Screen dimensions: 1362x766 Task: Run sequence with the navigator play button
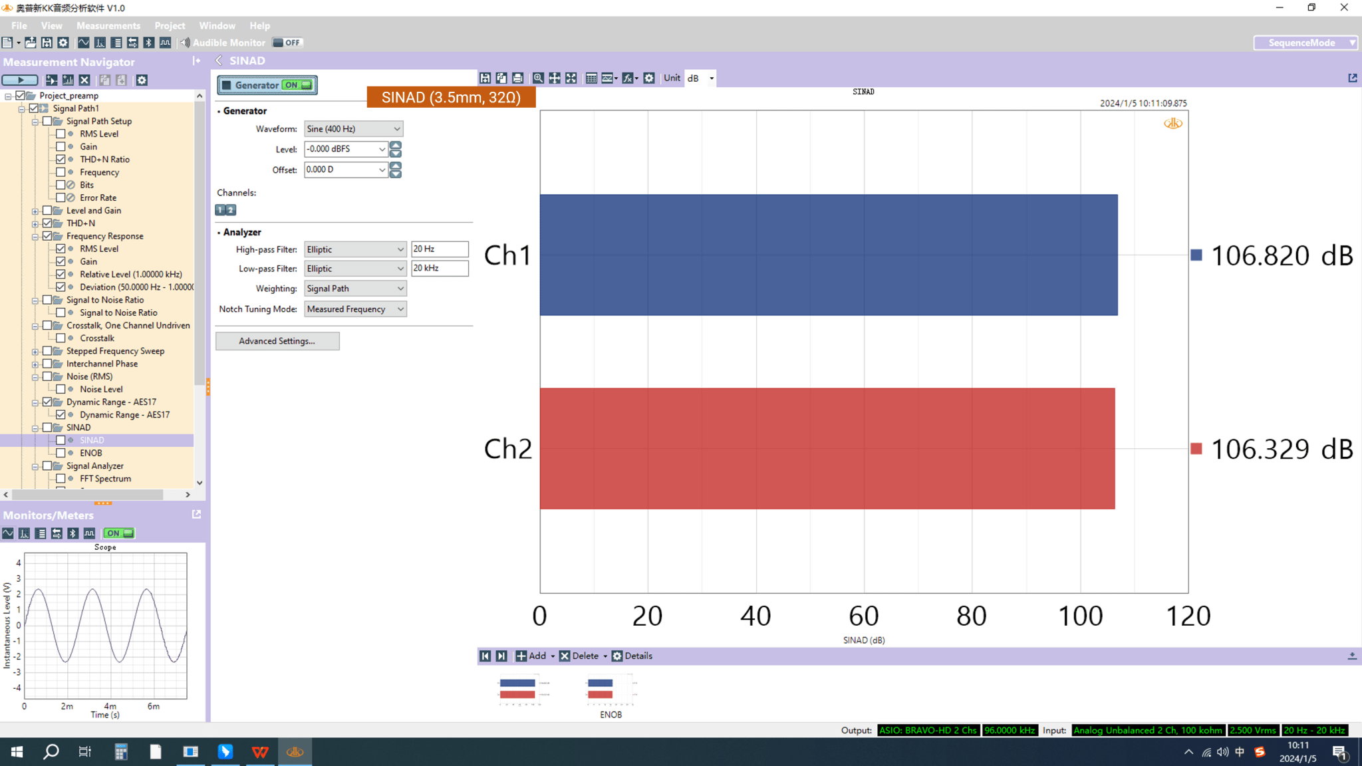pyautogui.click(x=20, y=80)
